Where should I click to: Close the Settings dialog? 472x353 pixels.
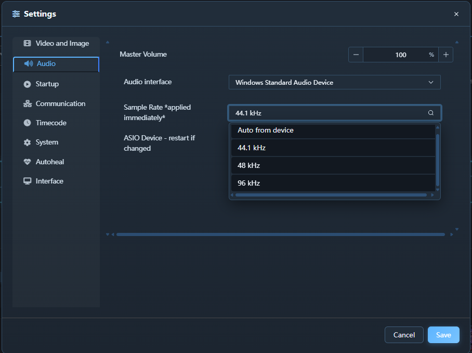(456, 14)
